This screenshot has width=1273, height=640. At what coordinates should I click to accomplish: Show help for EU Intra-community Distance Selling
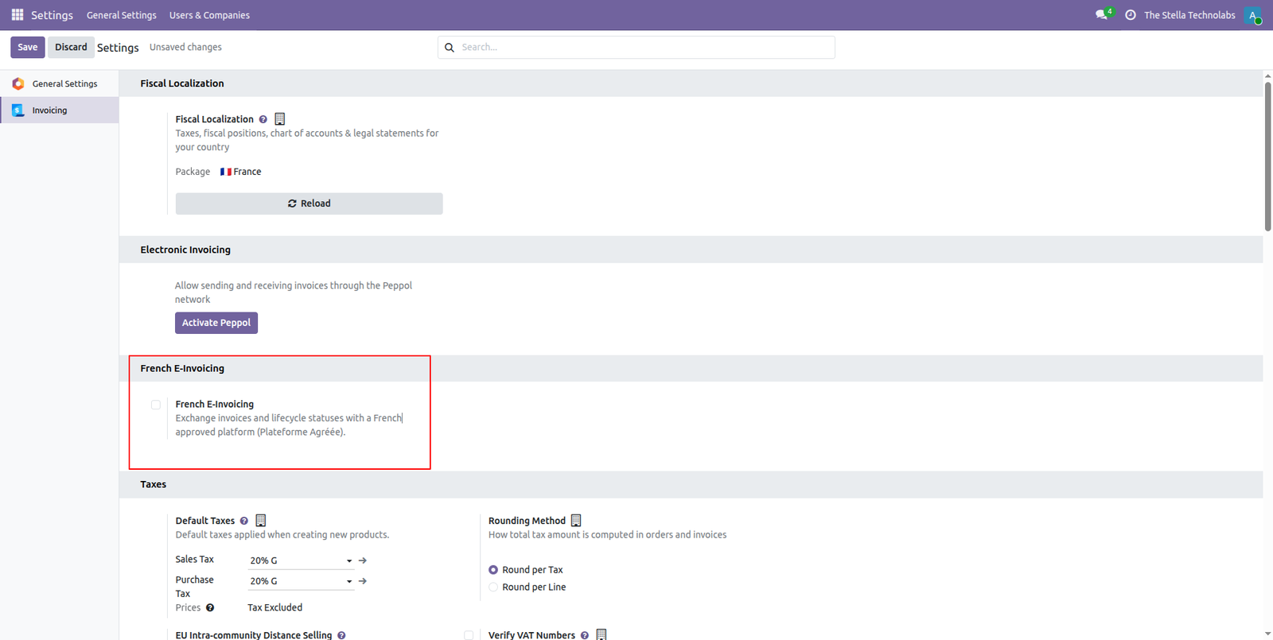click(341, 635)
